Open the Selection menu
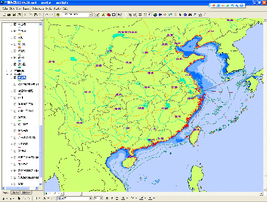Viewport: 267px width, 202px height. point(38,9)
